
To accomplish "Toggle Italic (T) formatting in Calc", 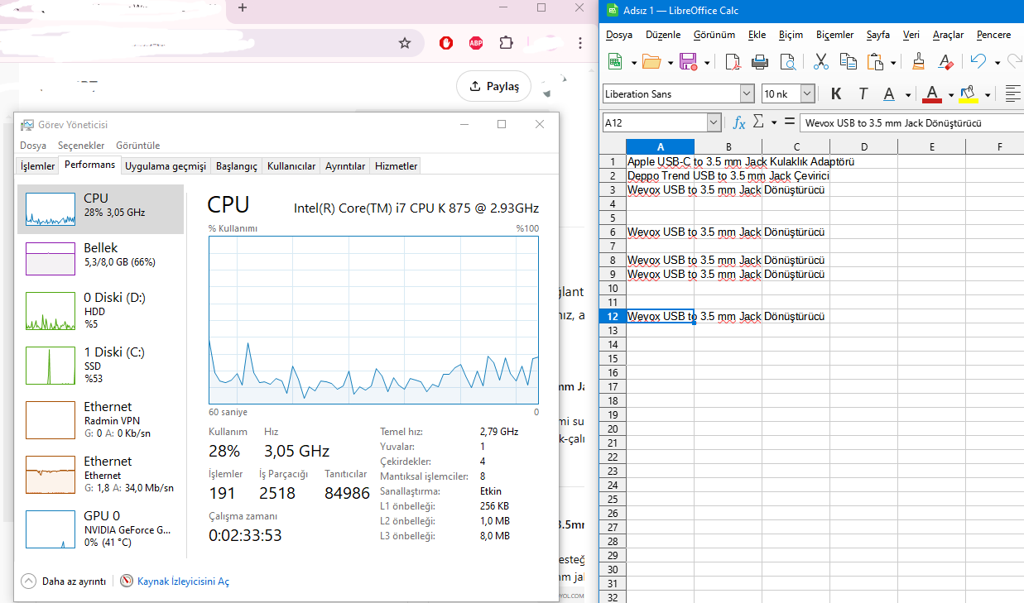I will tap(863, 93).
